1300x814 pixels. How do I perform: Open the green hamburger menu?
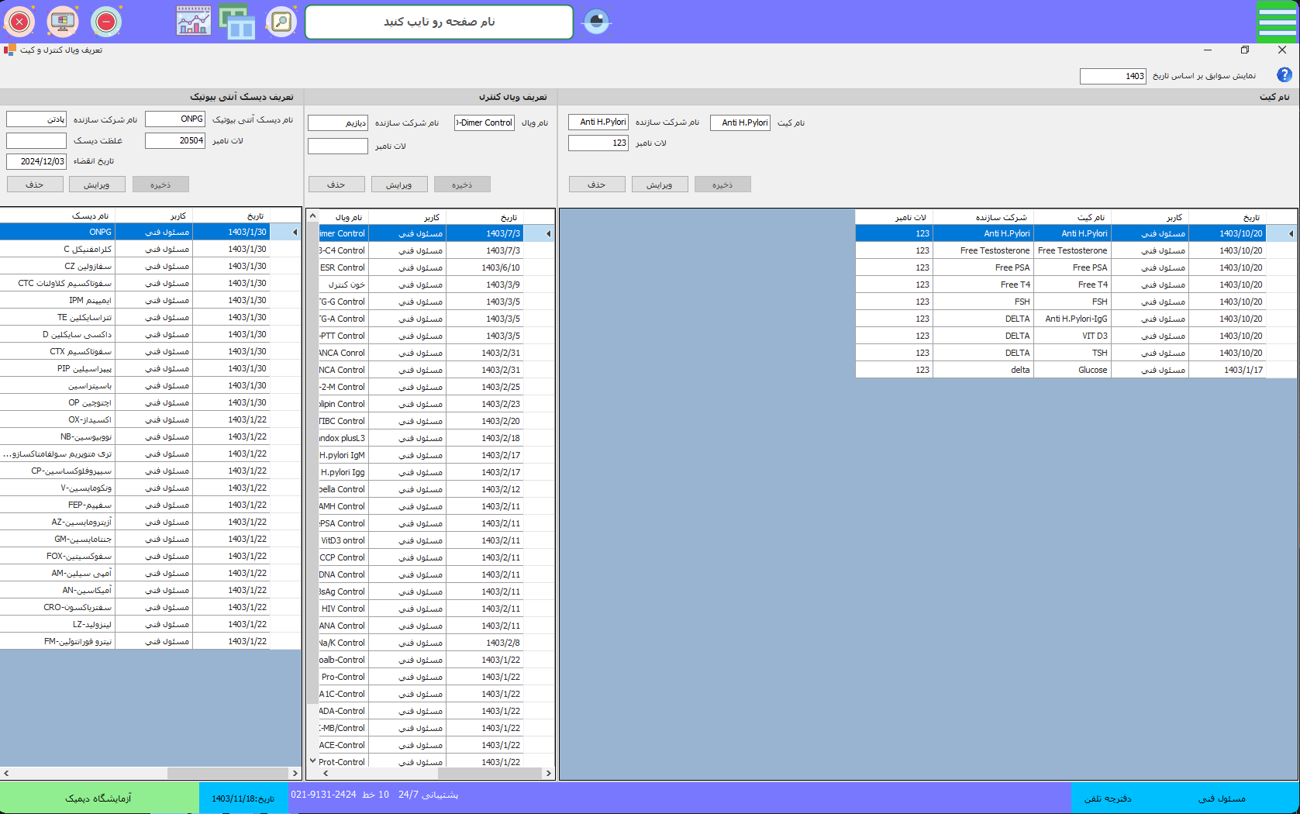tap(1277, 22)
